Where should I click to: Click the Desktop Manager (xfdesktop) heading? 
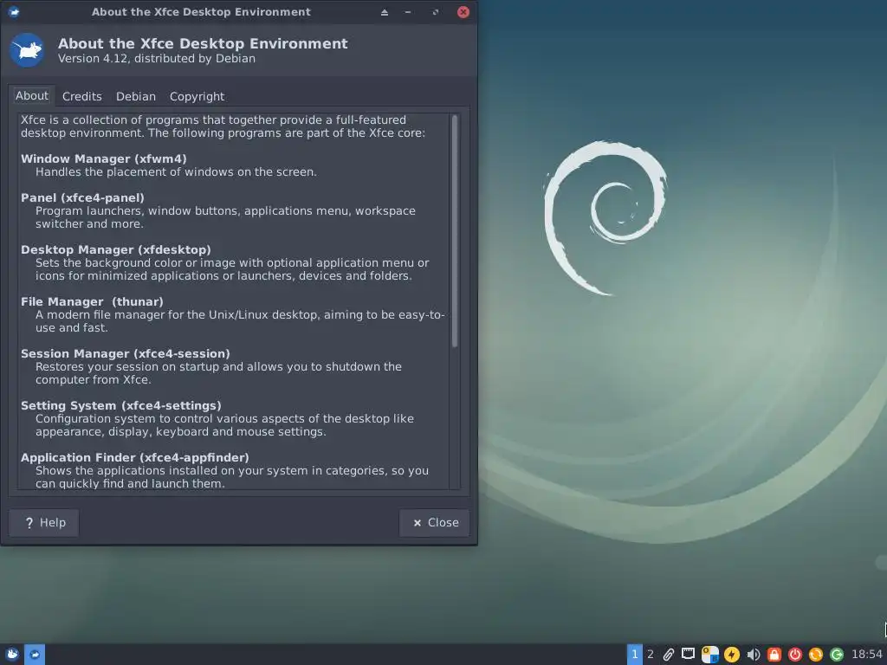(x=116, y=249)
